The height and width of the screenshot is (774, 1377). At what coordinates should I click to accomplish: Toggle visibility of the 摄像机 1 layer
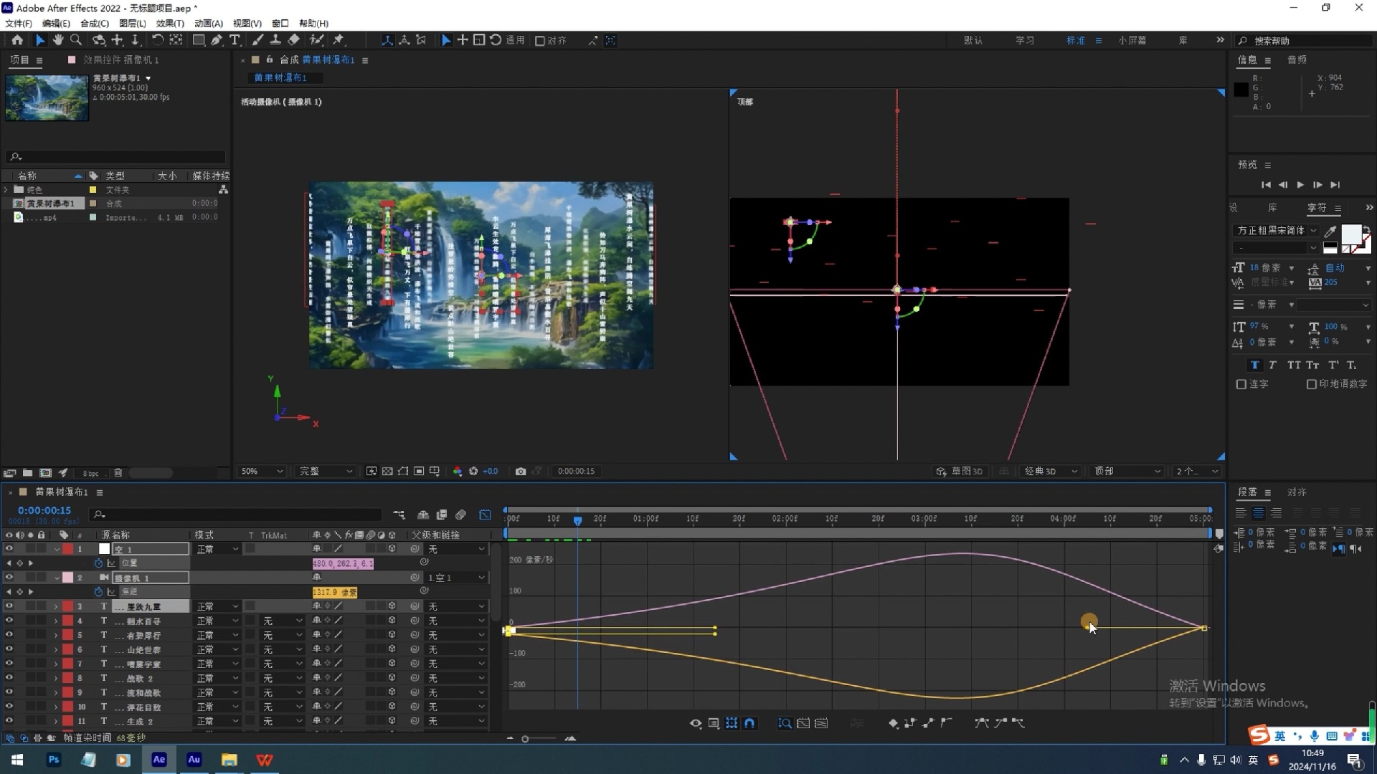pos(9,577)
